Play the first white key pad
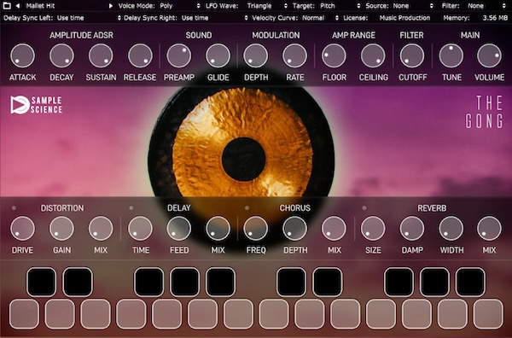 [x=24, y=314]
